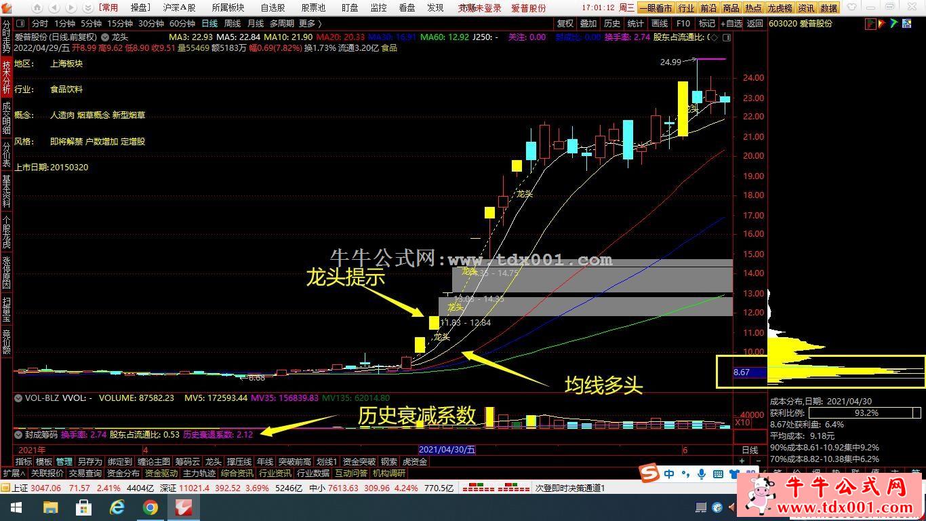The height and width of the screenshot is (521, 926).
Task: Expand 更多 period options
Action: click(x=310, y=24)
